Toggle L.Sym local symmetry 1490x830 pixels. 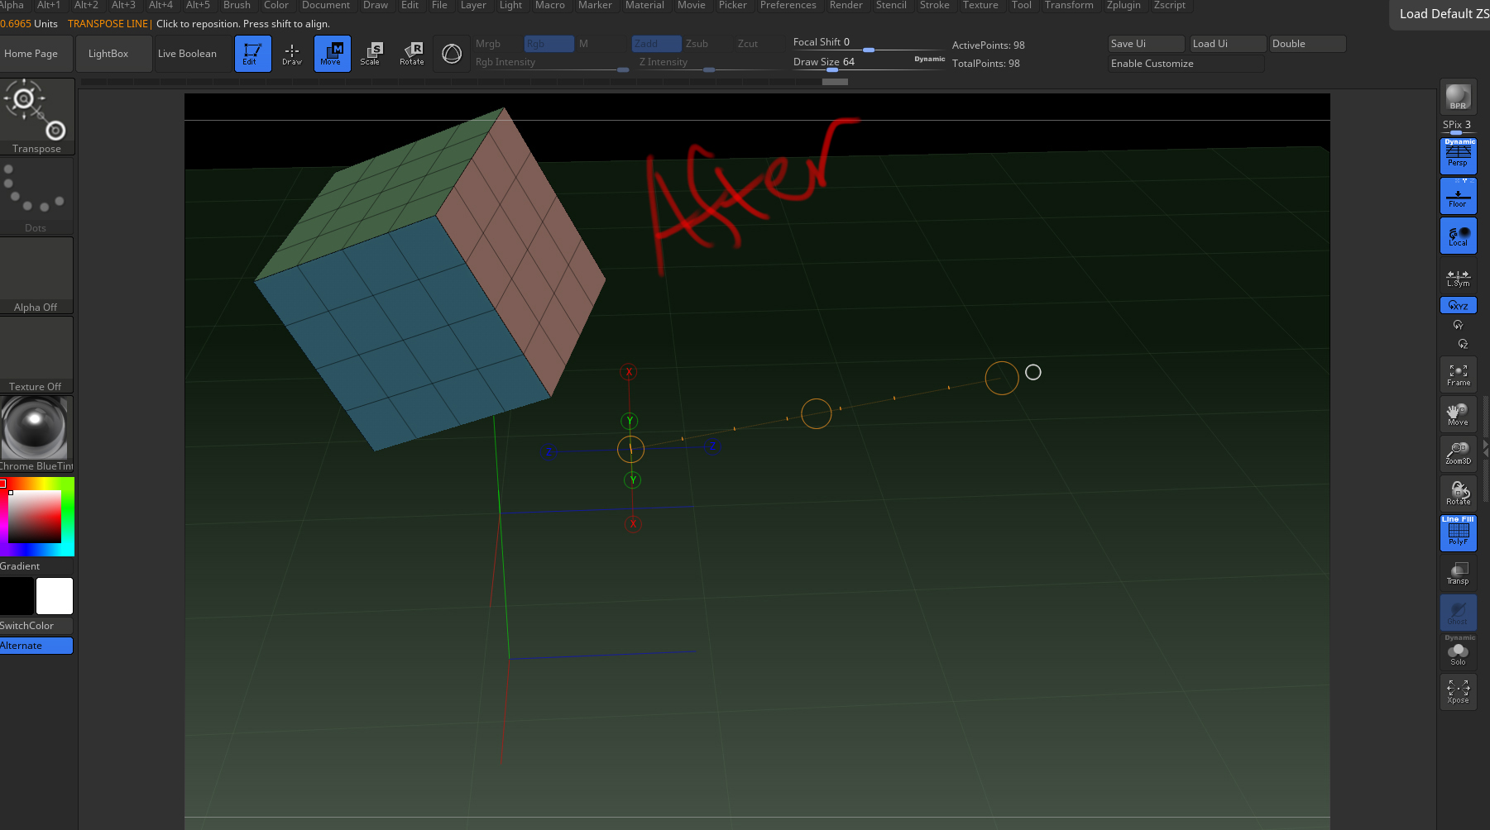pos(1458,277)
